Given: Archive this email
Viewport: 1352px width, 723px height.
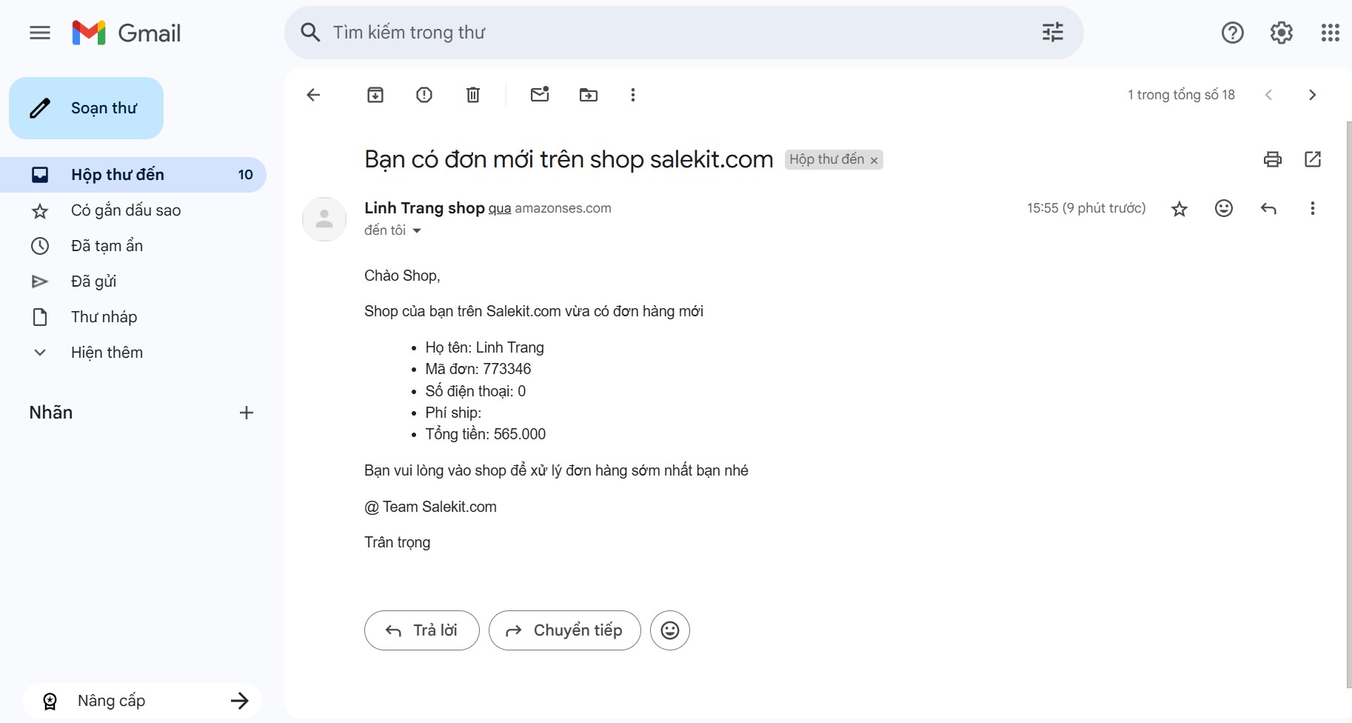Looking at the screenshot, I should (x=375, y=95).
